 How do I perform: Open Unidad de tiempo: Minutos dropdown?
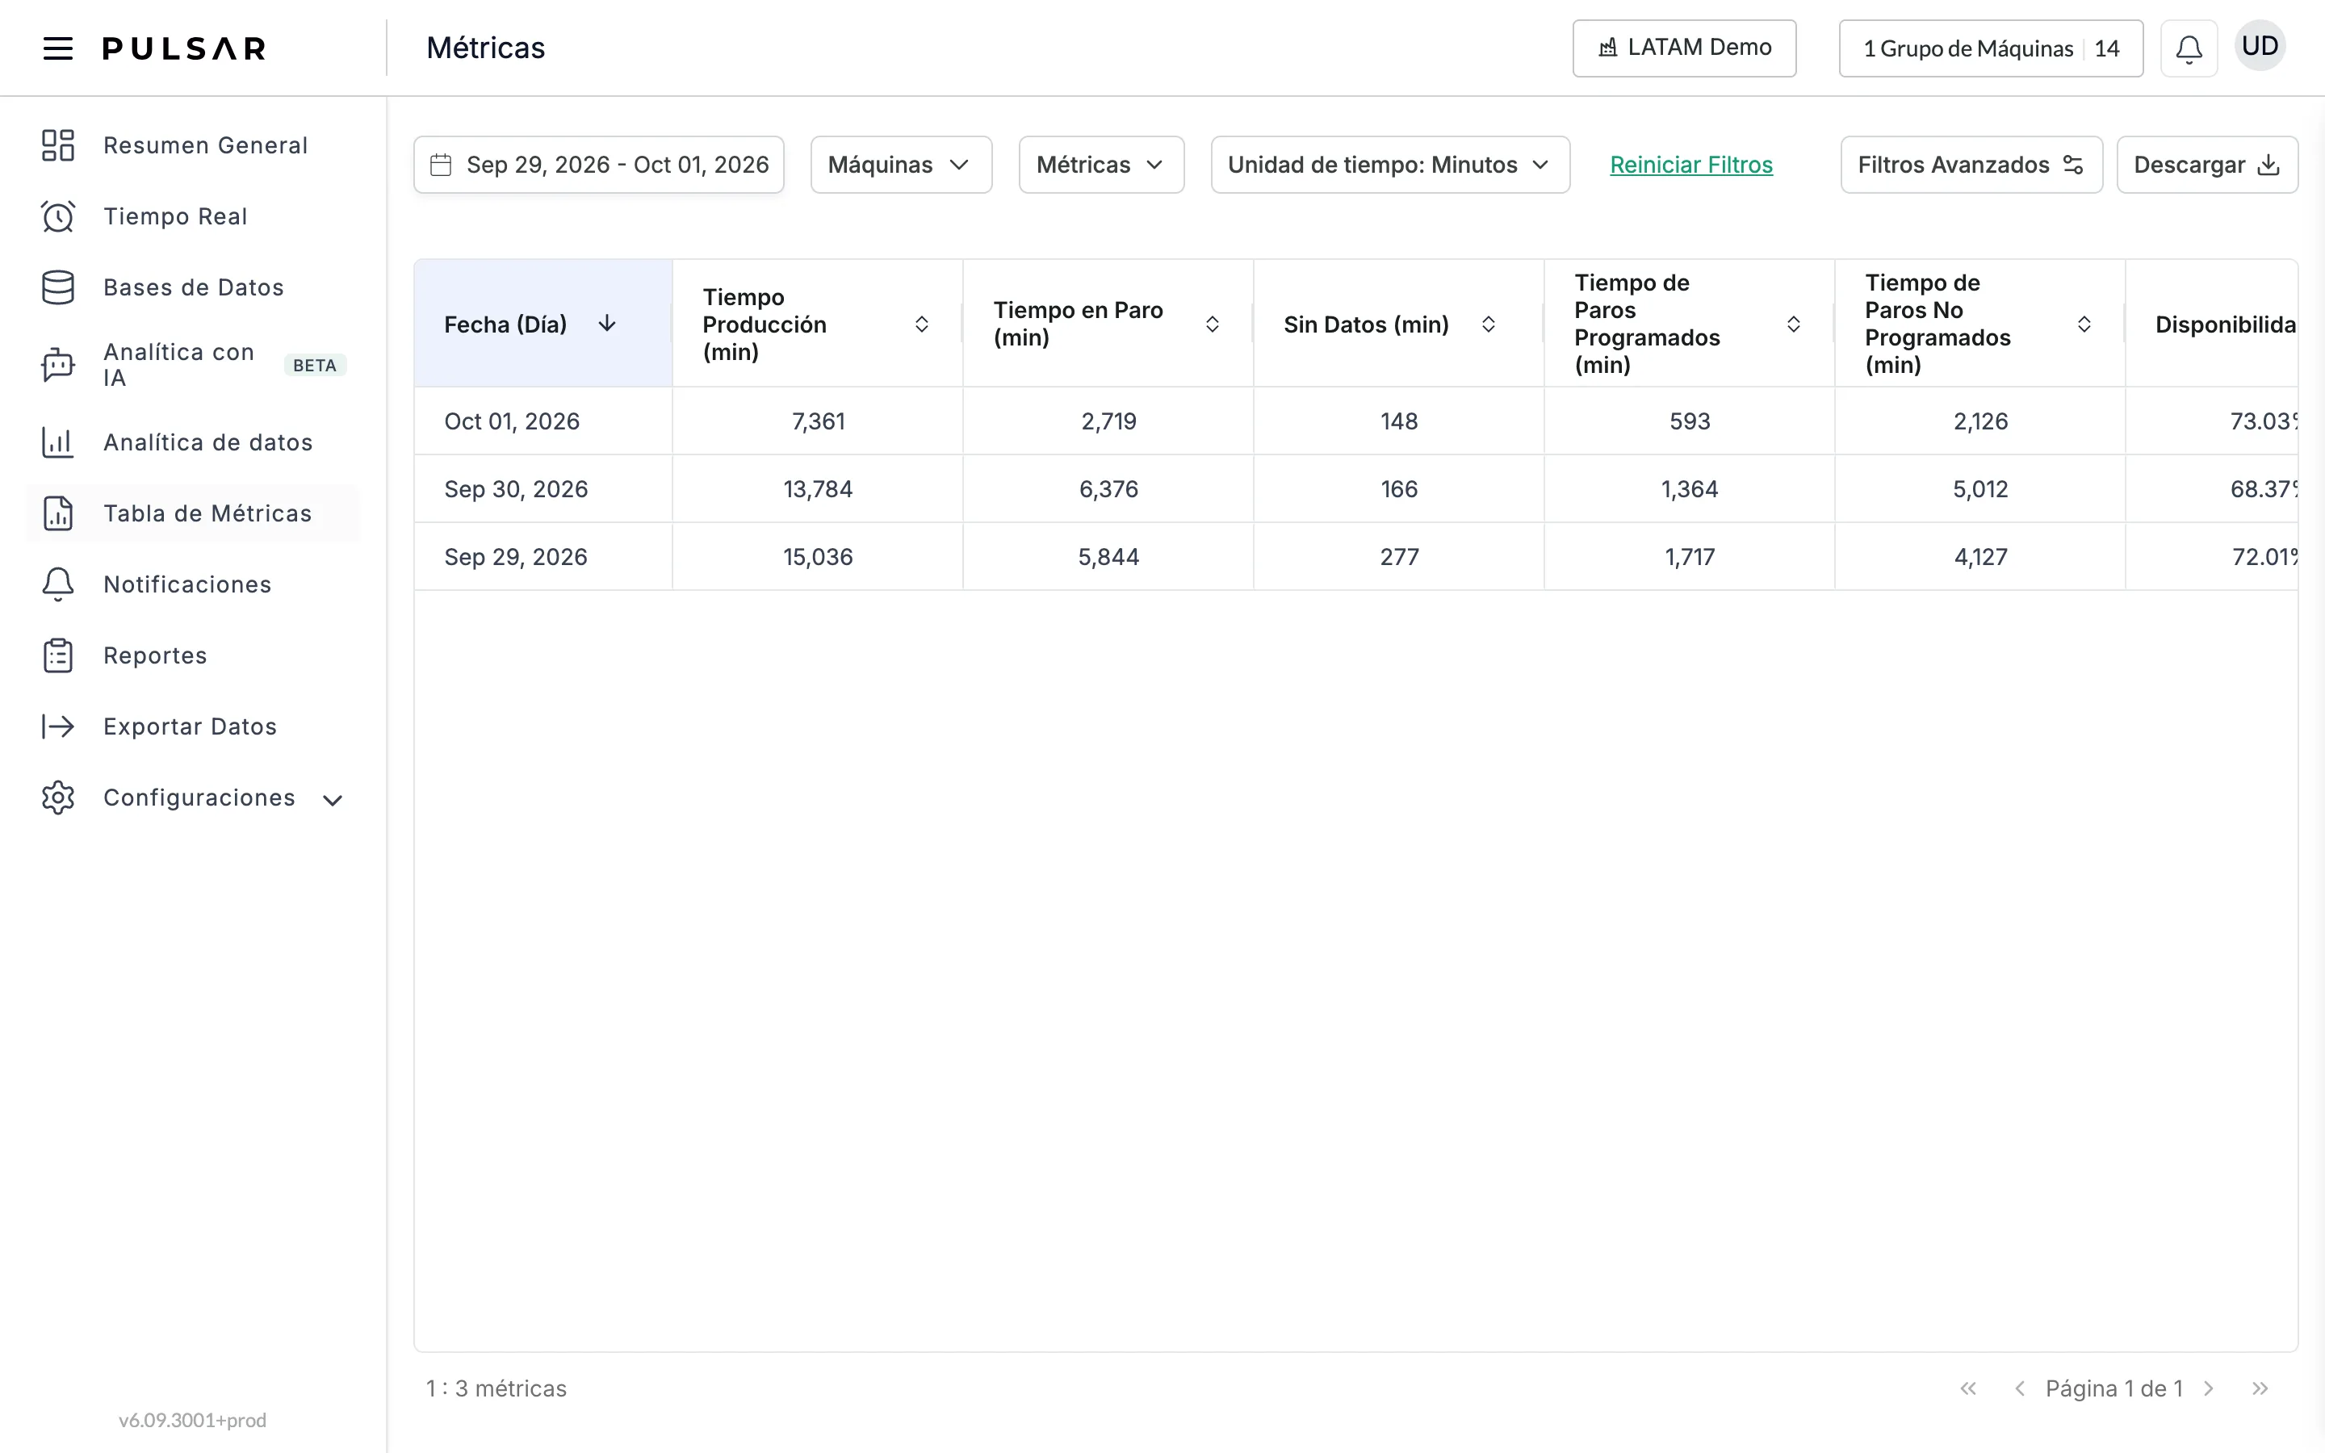(x=1390, y=165)
